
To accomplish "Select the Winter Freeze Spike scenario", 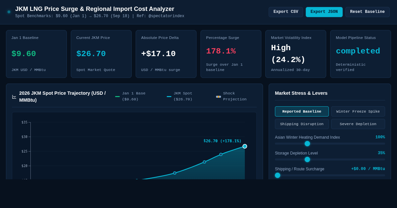I will [x=358, y=112].
